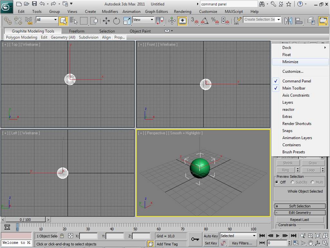Click the Use Pivot Point Center icon
The width and height of the screenshot is (330, 248).
(x=160, y=21)
